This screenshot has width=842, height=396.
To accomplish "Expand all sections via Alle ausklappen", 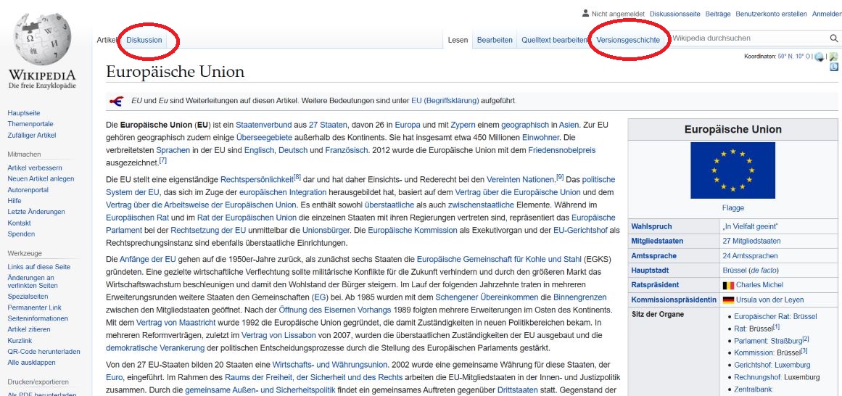I will pos(31,362).
